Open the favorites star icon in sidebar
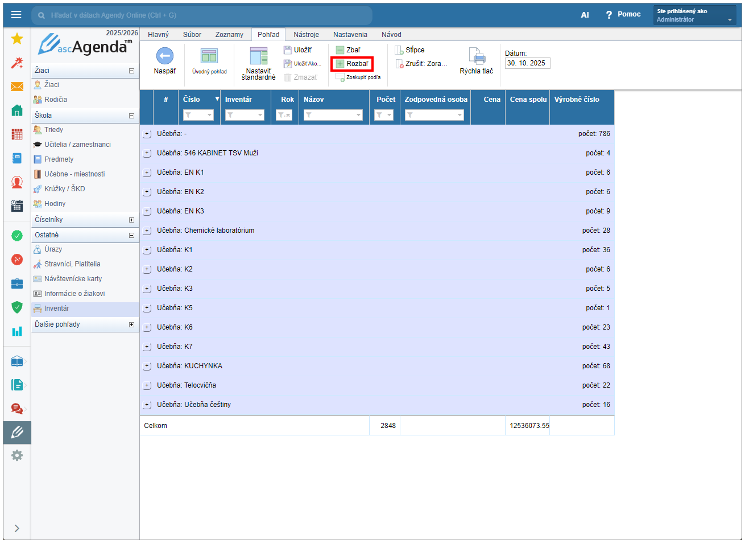The image size is (745, 543). [x=17, y=39]
